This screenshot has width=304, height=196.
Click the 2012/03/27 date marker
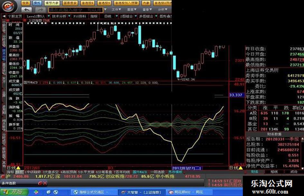(187, 168)
